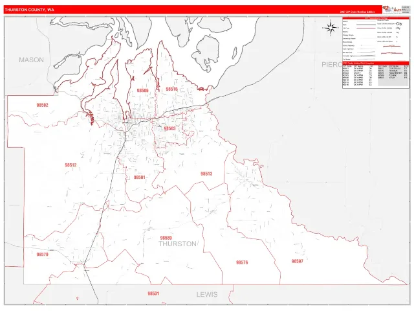Select the 98506 ZIP code label

[x=142, y=91]
